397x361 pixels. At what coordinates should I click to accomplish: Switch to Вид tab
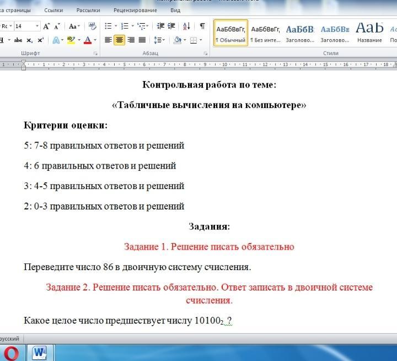175,10
